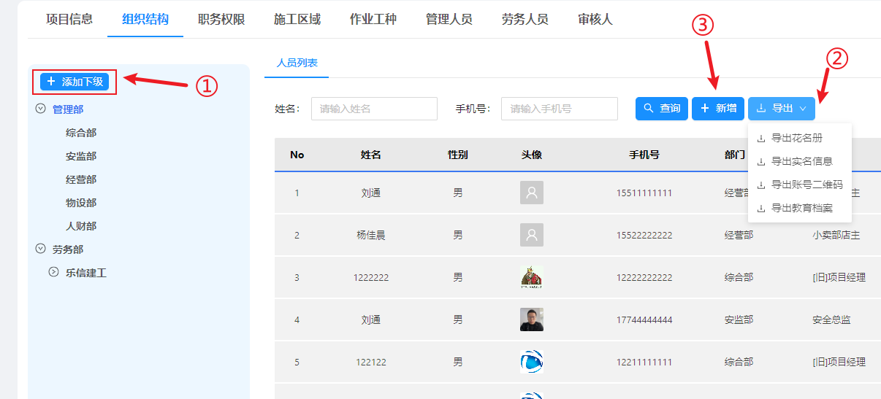The height and width of the screenshot is (399, 881).
Task: Expand the 乐信建工 tree node
Action: click(53, 273)
